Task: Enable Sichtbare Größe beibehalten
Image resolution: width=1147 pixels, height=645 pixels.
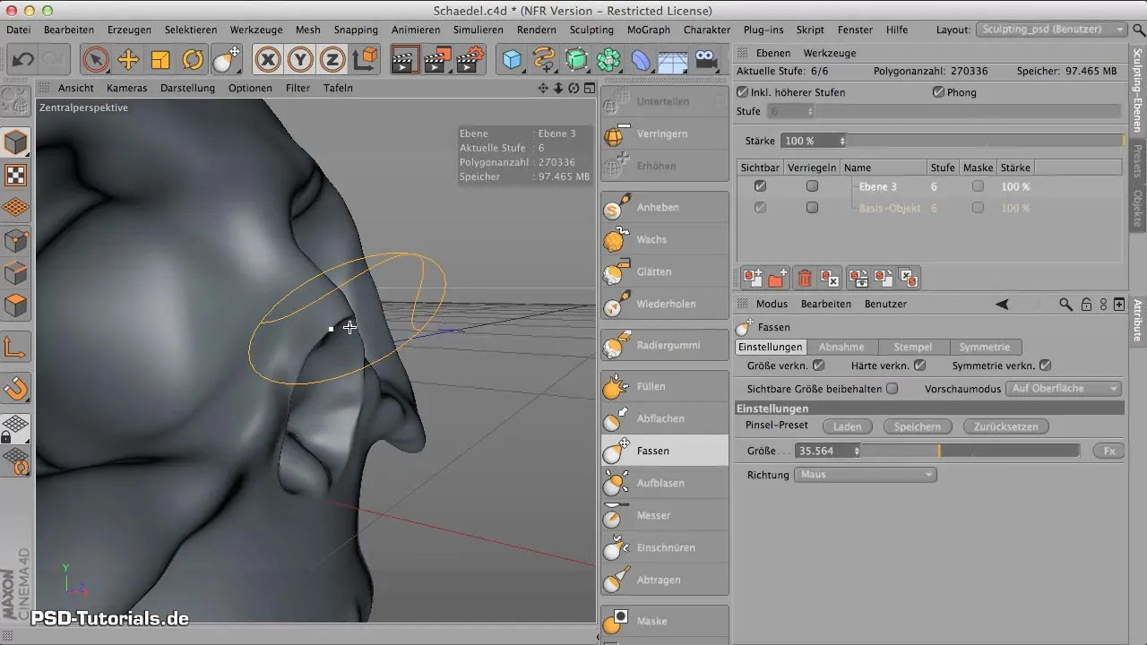Action: (x=892, y=389)
